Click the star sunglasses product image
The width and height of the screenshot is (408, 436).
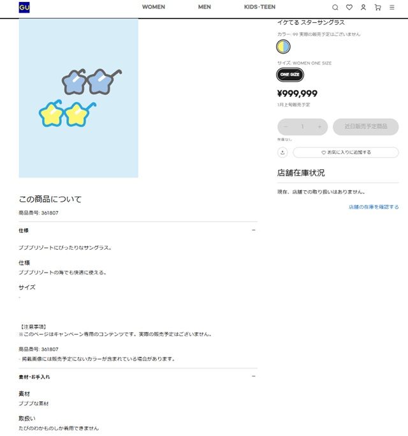click(78, 98)
